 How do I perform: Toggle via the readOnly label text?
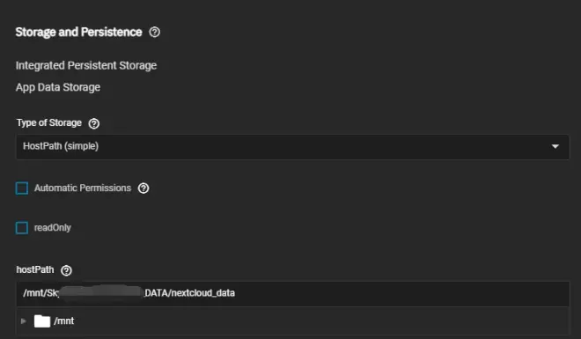53,227
